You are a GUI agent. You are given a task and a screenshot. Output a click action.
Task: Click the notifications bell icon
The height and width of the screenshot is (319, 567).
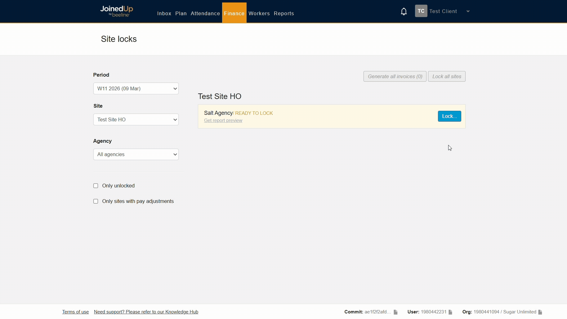click(x=404, y=12)
